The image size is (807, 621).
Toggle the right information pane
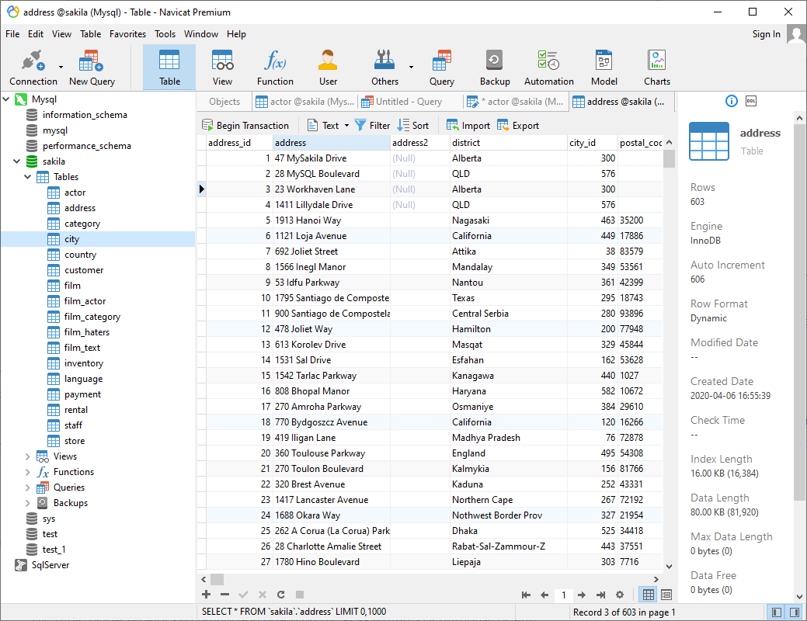795,612
